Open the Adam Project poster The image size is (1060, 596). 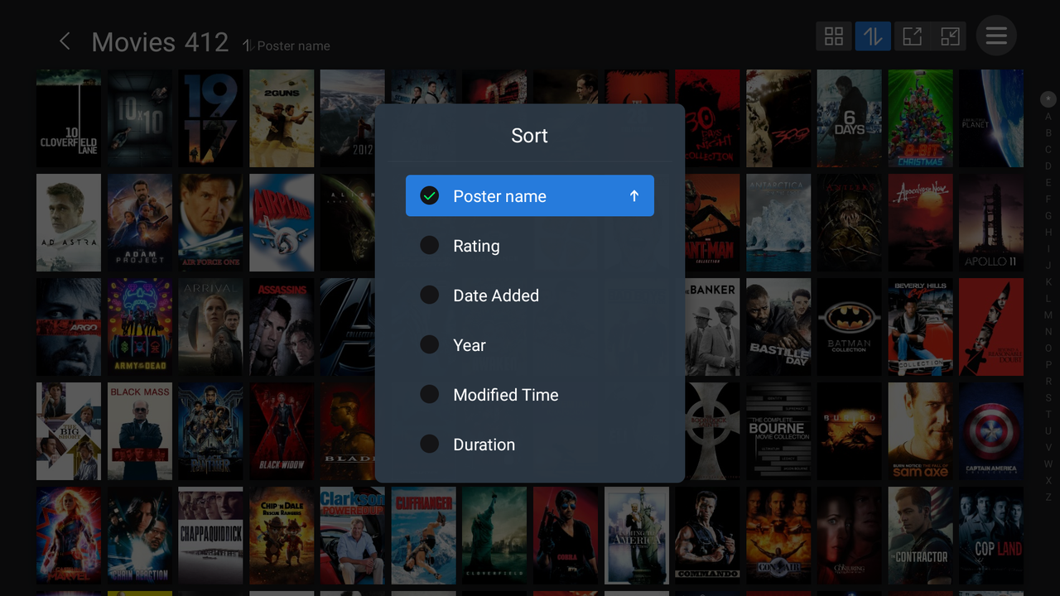point(140,223)
